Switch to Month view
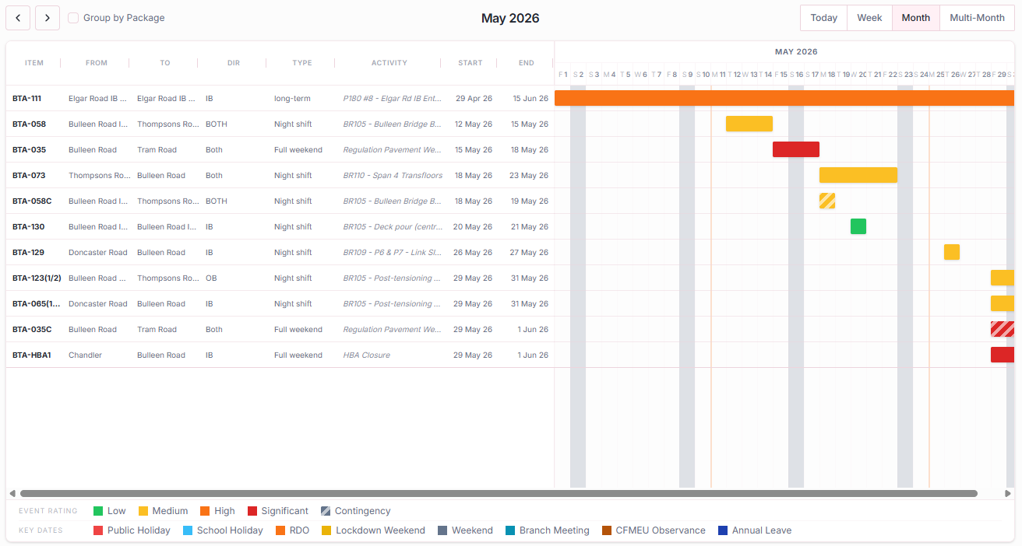Viewport: 1022px width, 546px height. coord(915,18)
